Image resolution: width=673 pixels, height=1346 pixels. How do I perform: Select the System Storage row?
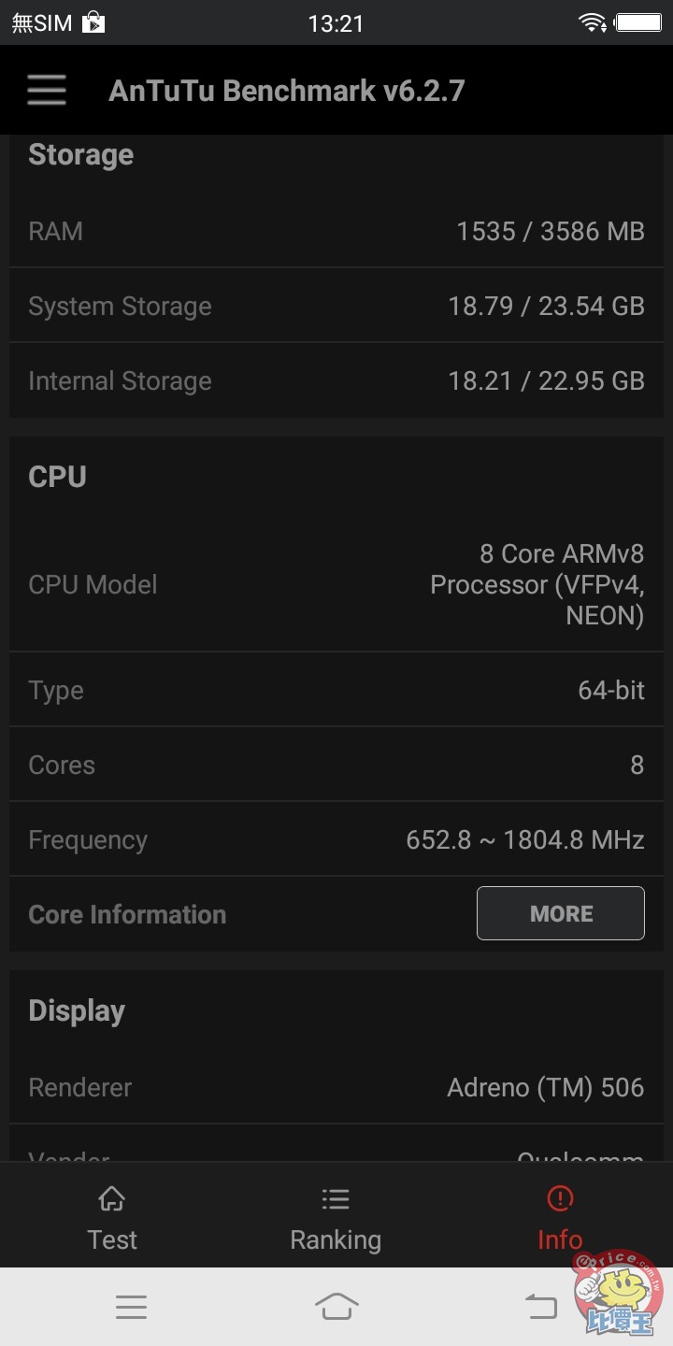336,306
